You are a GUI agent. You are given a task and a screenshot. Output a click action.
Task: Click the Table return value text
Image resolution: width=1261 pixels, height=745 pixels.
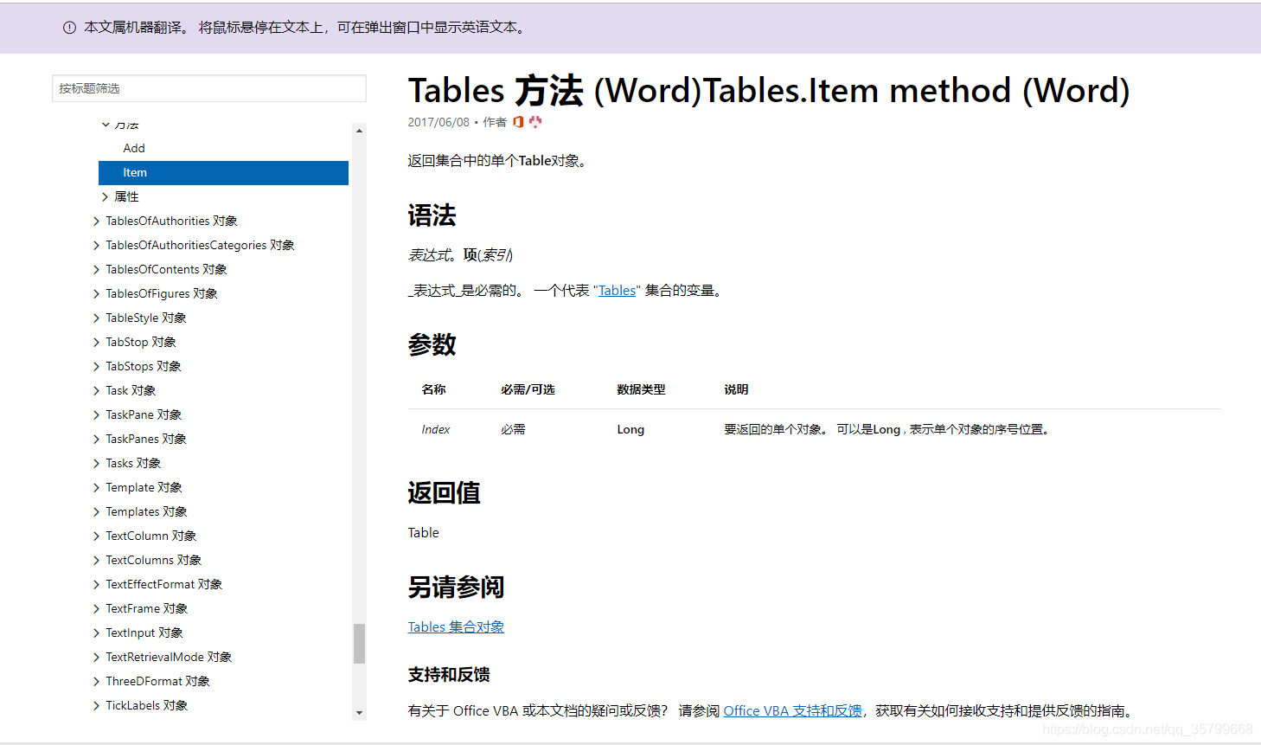tap(424, 532)
